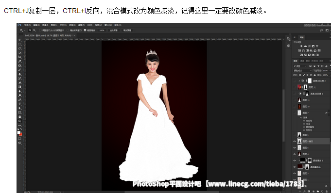Select the Crop tool
The width and height of the screenshot is (331, 193).
point(19,57)
